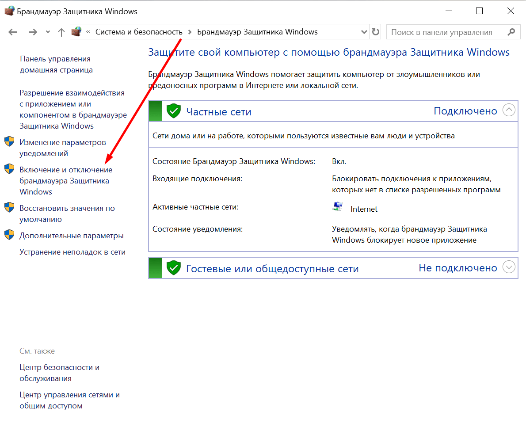The image size is (526, 423).
Task: Click the title bar firewall app icon
Action: point(9,11)
